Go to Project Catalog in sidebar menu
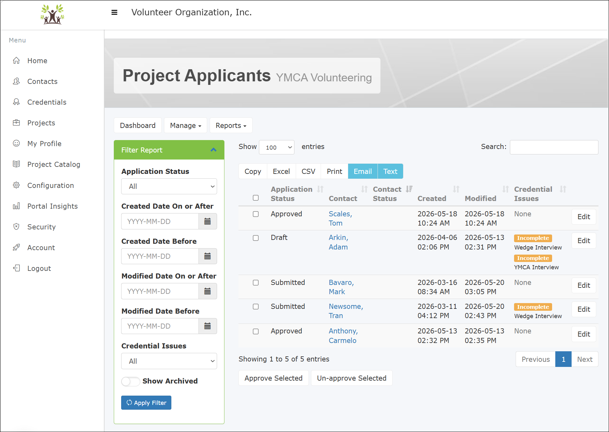Viewport: 609px width, 432px height. [x=54, y=164]
